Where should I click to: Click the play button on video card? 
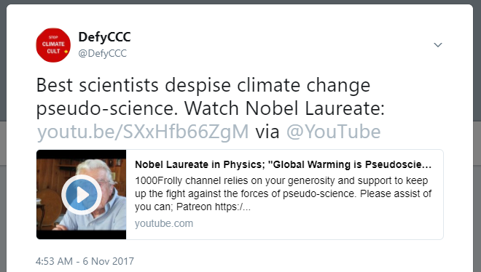(x=82, y=195)
